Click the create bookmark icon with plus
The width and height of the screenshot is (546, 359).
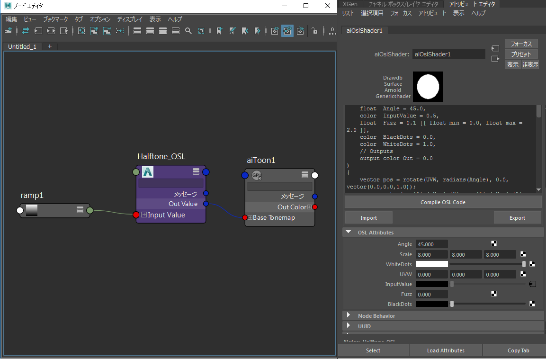(219, 31)
